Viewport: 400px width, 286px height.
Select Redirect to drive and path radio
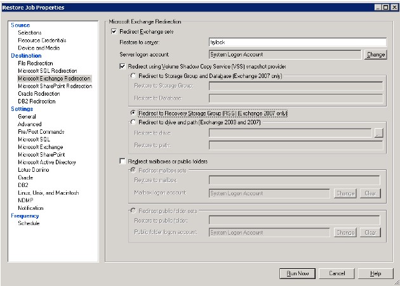pyautogui.click(x=133, y=122)
